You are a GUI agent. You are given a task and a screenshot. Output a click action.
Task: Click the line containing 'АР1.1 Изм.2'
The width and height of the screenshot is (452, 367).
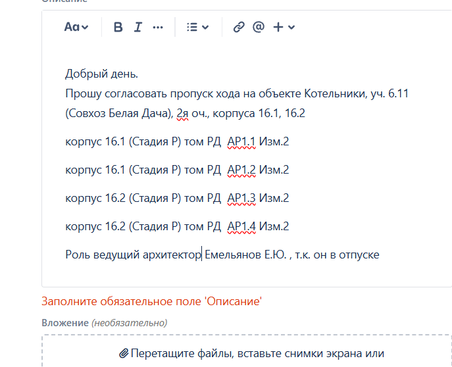click(x=177, y=141)
